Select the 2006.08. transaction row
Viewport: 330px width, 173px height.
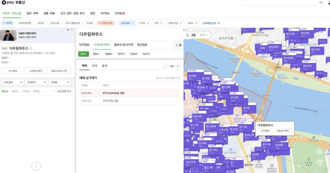point(130,101)
